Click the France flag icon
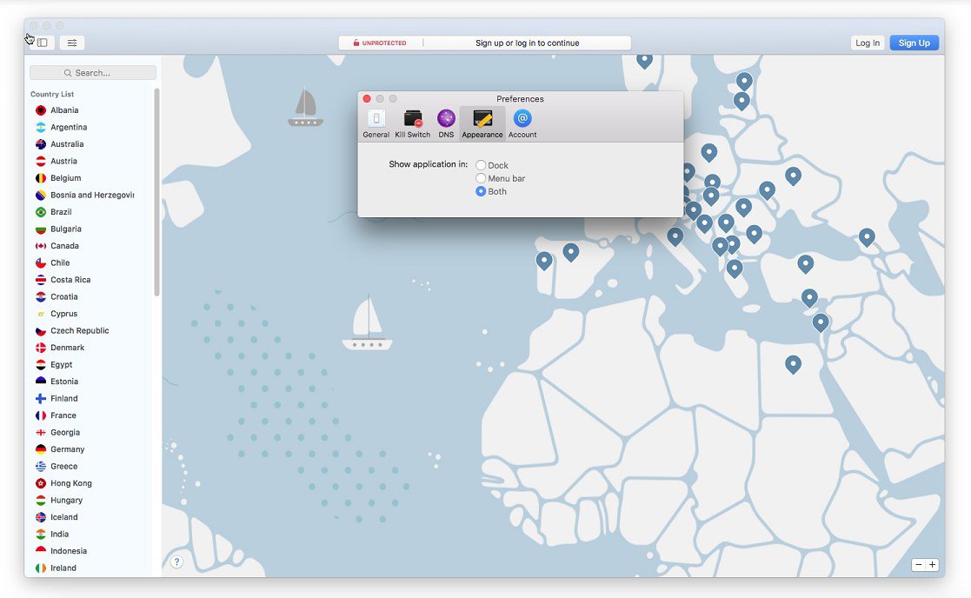Image resolution: width=971 pixels, height=598 pixels. pos(41,415)
